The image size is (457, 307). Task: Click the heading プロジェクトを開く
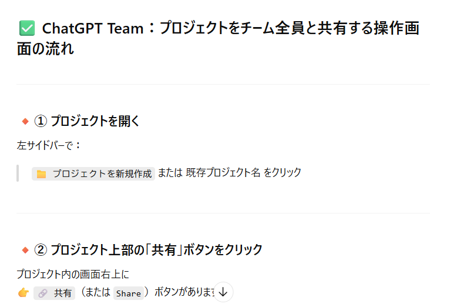tap(95, 121)
